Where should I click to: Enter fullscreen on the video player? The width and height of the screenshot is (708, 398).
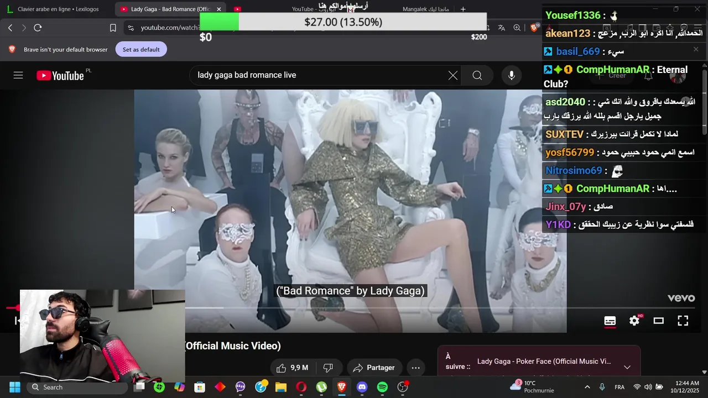click(x=683, y=321)
